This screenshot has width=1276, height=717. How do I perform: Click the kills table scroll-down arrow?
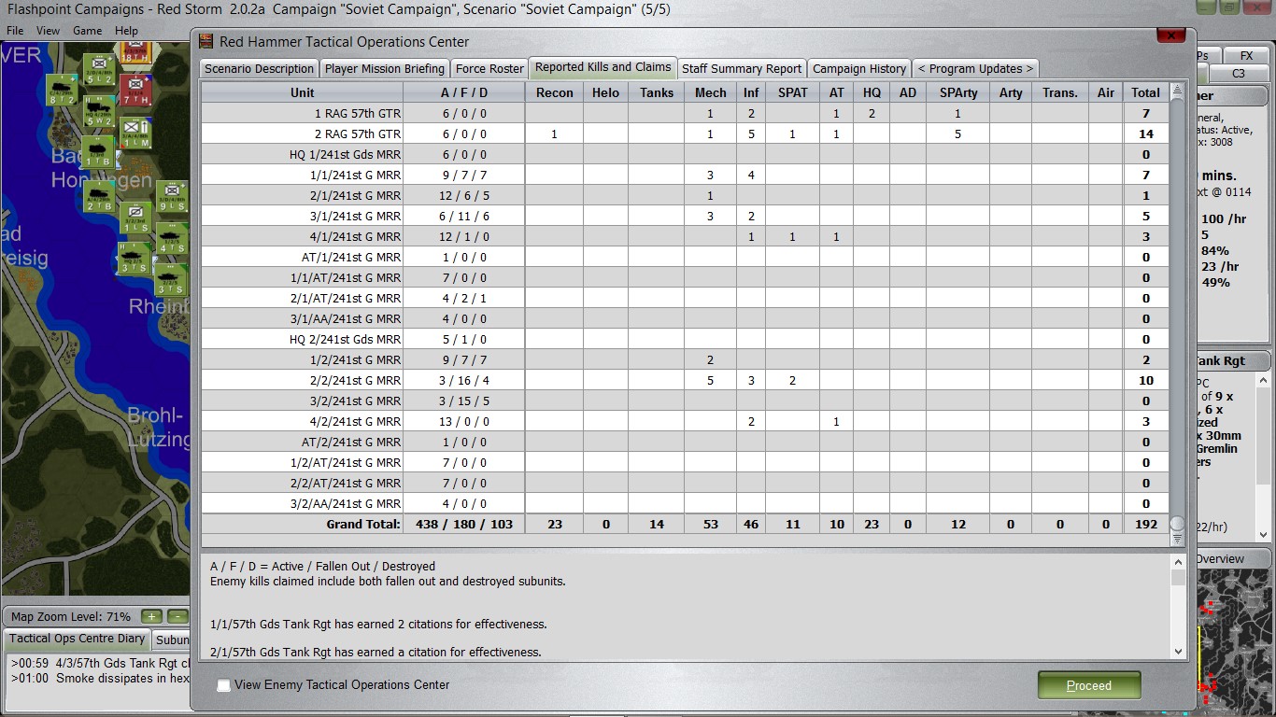pyautogui.click(x=1177, y=539)
